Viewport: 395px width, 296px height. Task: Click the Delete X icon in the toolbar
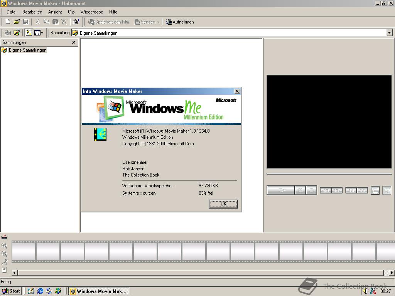click(x=64, y=22)
